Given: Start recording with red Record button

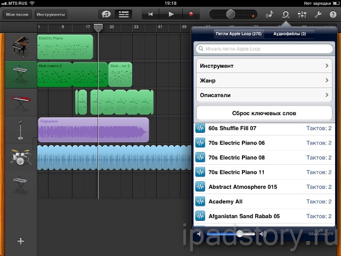Looking at the screenshot, I should pos(191,14).
